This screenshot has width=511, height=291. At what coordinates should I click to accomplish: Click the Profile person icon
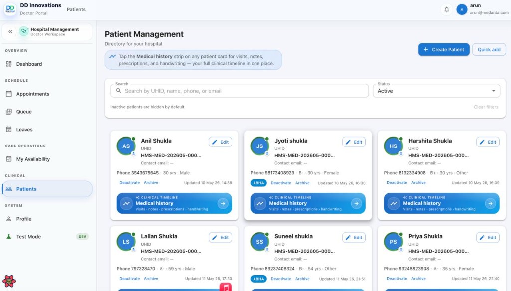click(9, 219)
